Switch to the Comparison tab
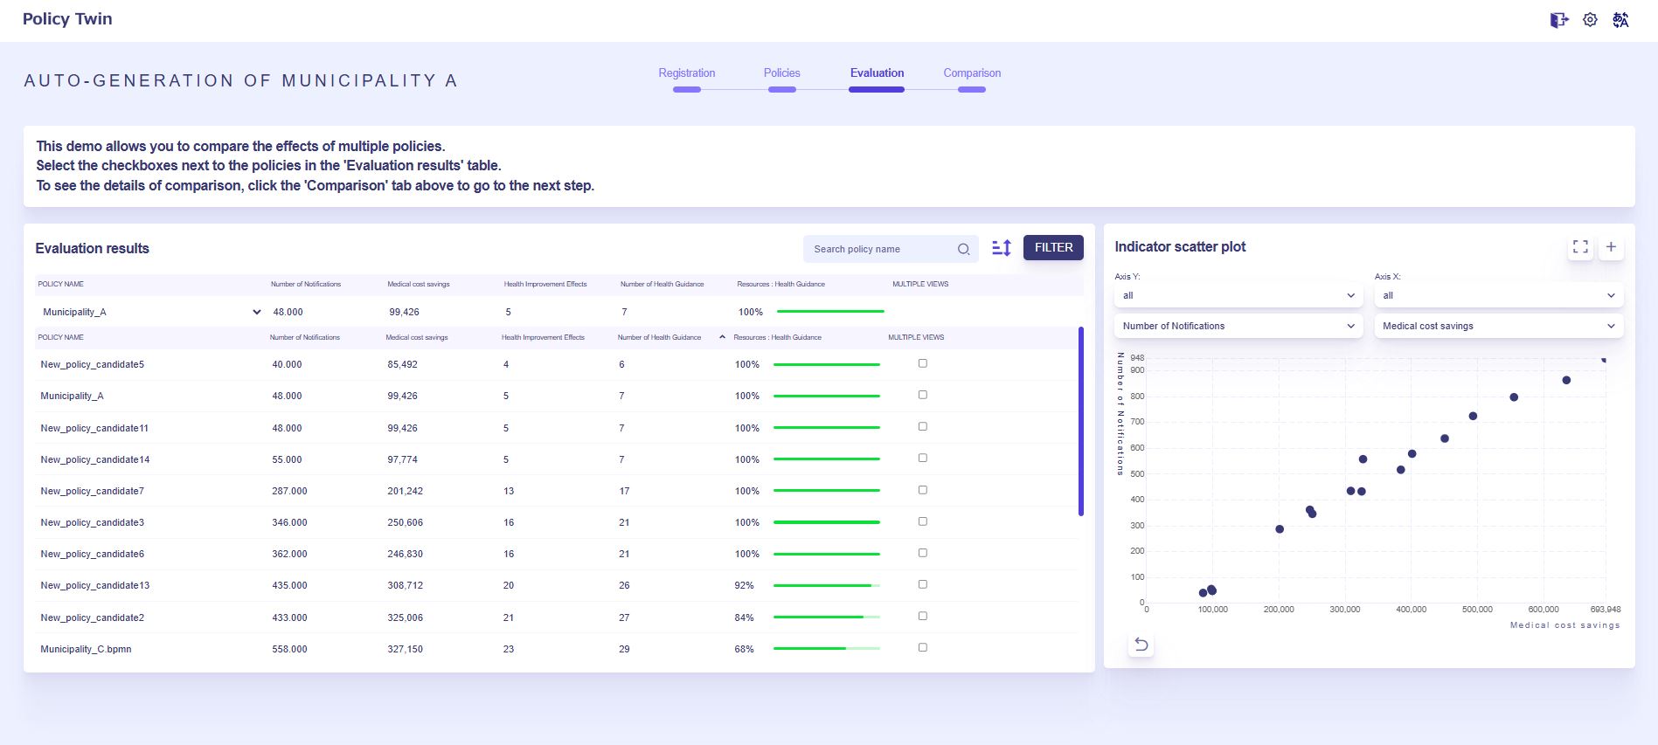The width and height of the screenshot is (1658, 745). 972,73
